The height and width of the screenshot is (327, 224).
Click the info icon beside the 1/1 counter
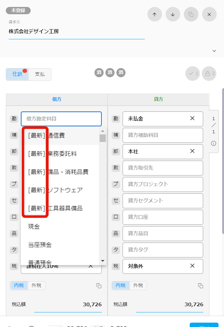tap(213, 143)
